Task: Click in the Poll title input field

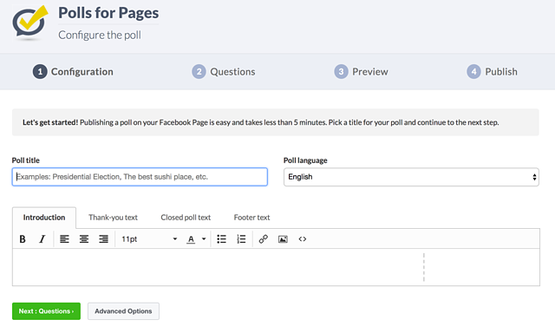Action: click(x=140, y=177)
